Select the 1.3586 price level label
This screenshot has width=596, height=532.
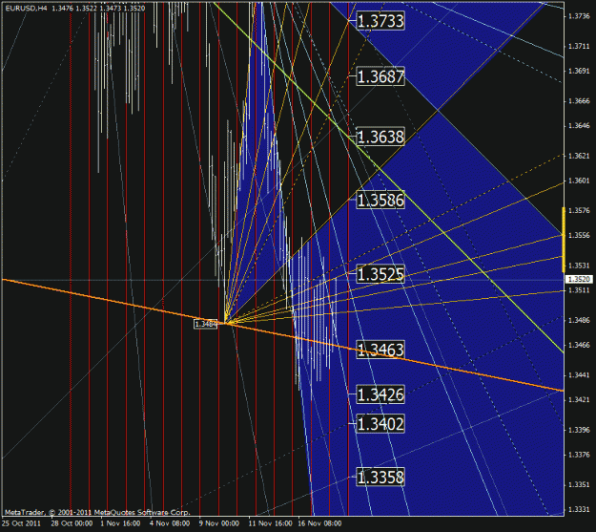coord(380,200)
